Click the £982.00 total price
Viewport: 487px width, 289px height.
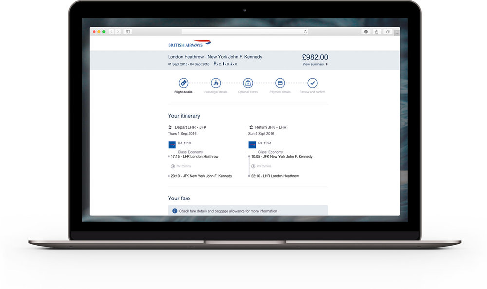pyautogui.click(x=315, y=57)
